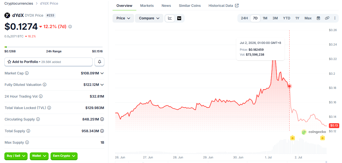Click the dYdX coin logo icon
342x163 pixels.
point(7,16)
